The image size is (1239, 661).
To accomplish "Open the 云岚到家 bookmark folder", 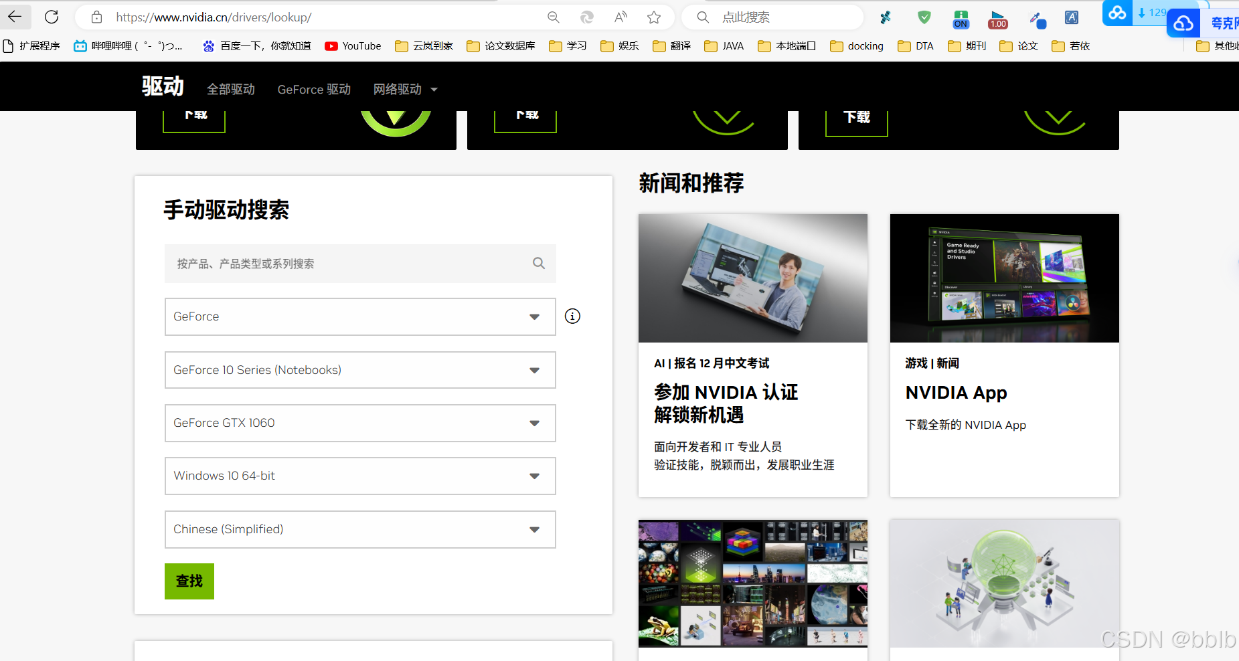I will tap(424, 46).
